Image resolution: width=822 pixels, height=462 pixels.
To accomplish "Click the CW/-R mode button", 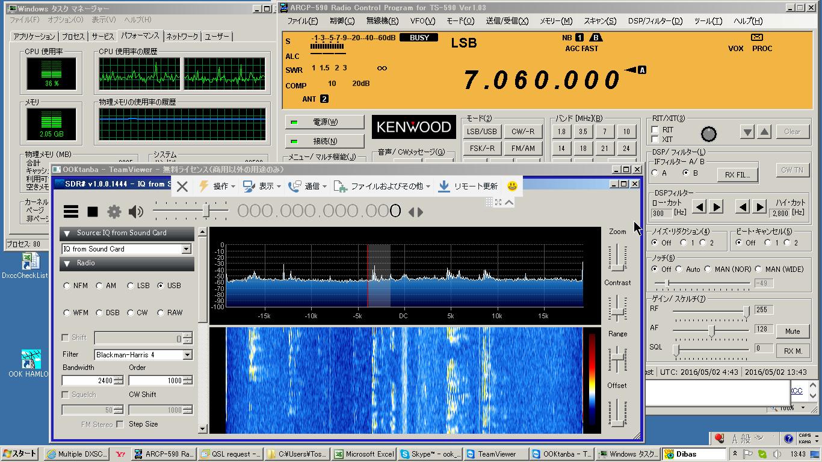I will 523,132.
